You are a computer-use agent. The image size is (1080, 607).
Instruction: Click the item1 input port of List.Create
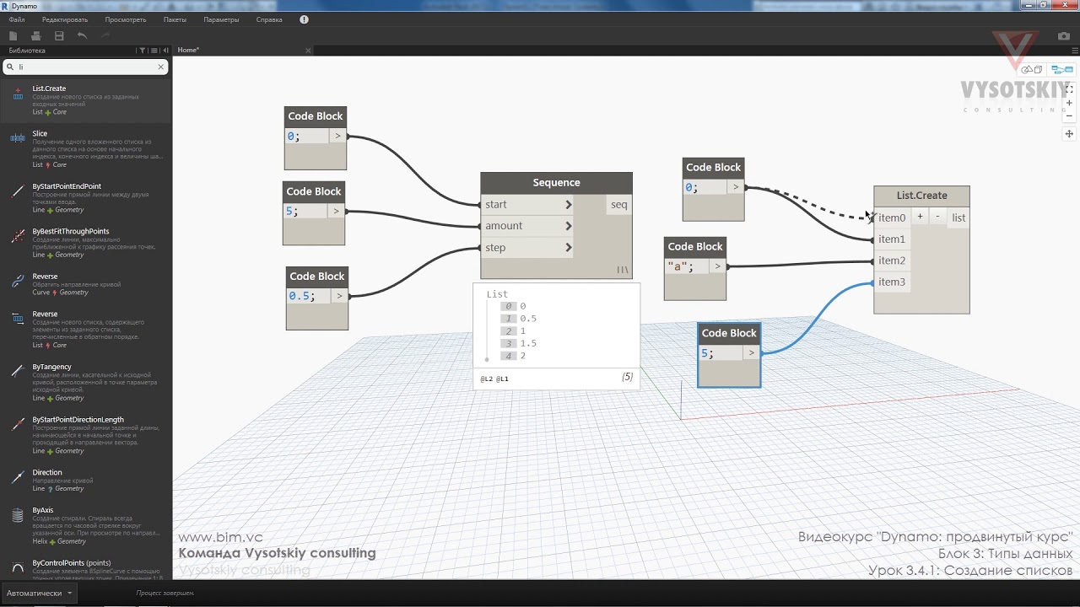click(892, 239)
